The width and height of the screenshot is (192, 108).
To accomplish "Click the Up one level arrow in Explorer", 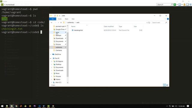I will (x=61, y=22).
